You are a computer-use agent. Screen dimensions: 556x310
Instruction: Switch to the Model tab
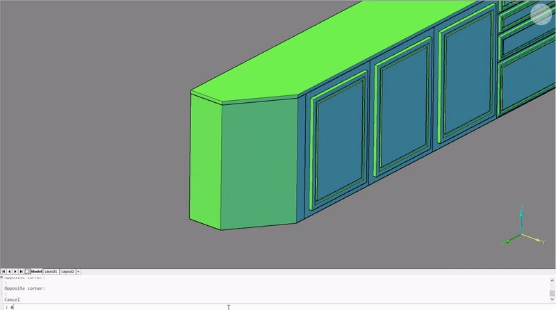coord(36,271)
